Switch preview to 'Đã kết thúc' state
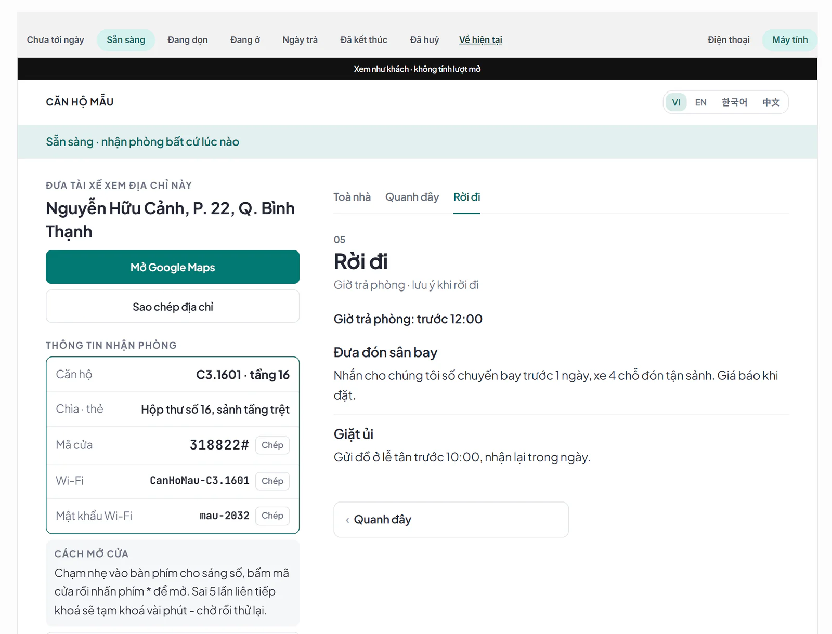 click(364, 40)
